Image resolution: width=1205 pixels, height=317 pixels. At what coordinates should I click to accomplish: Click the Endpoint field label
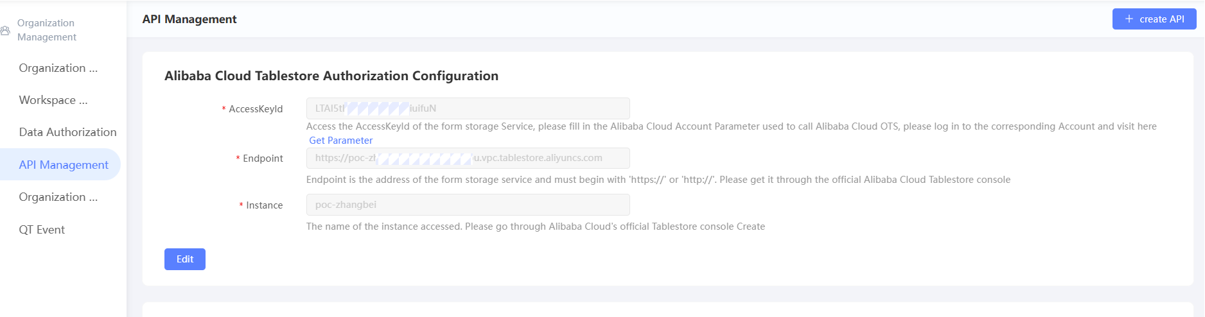coord(263,158)
